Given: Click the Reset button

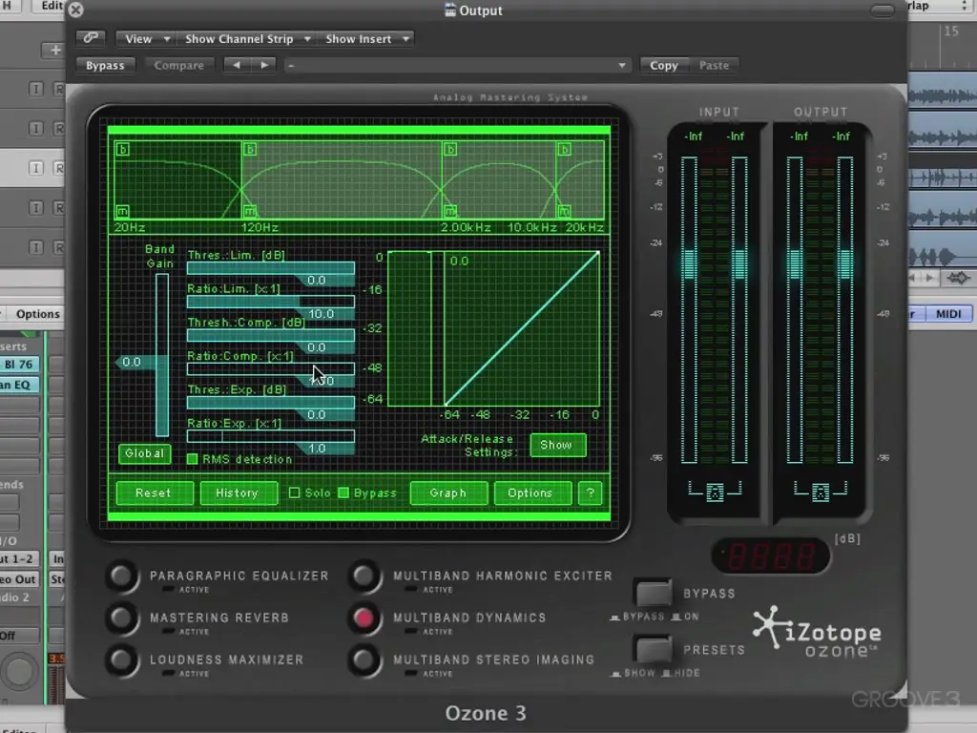Looking at the screenshot, I should pos(154,493).
